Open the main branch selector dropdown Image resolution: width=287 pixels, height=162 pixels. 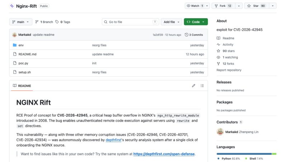tap(21, 22)
